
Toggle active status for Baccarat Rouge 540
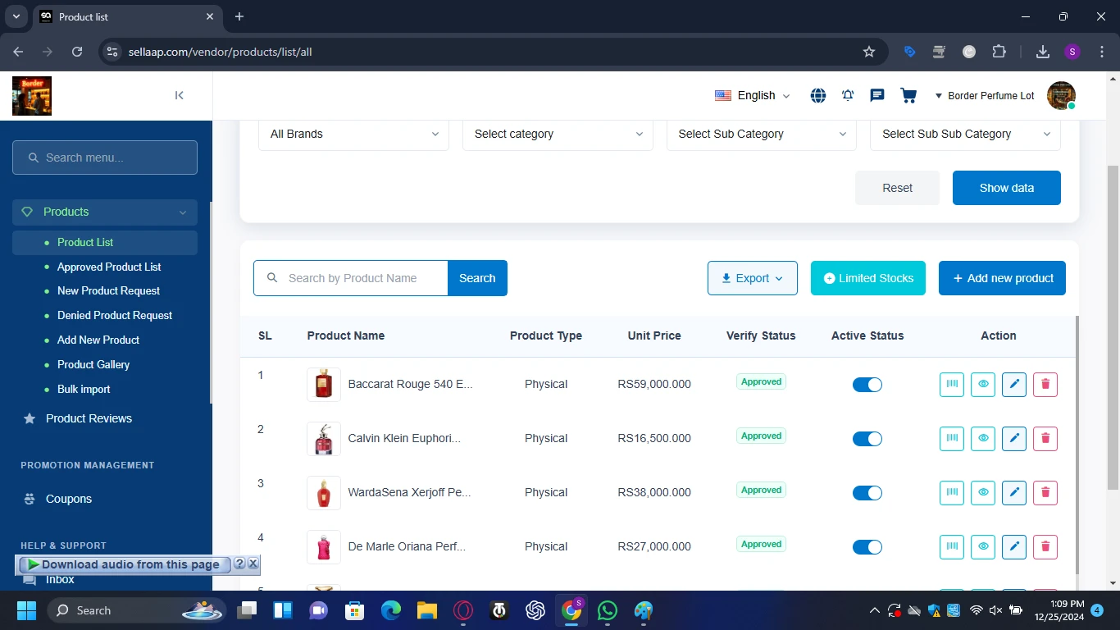[x=867, y=385]
